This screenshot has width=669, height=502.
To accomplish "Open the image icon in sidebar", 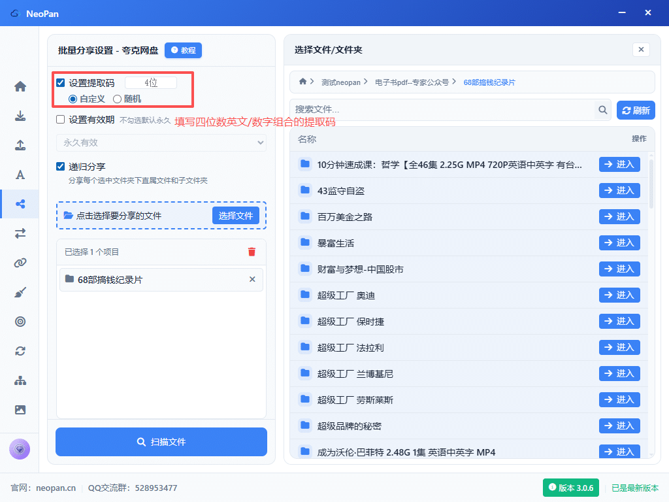I will tap(20, 410).
